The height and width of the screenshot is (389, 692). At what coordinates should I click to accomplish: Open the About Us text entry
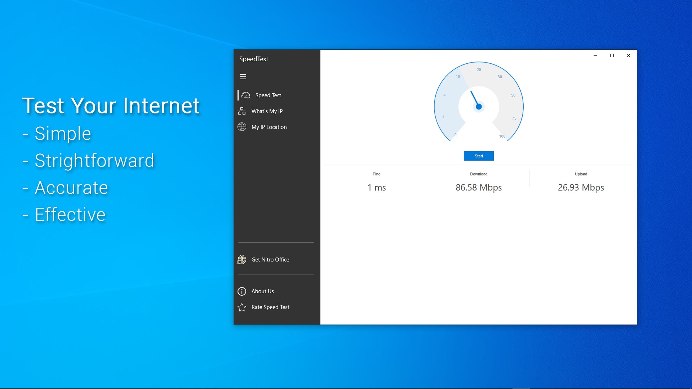[x=263, y=291]
